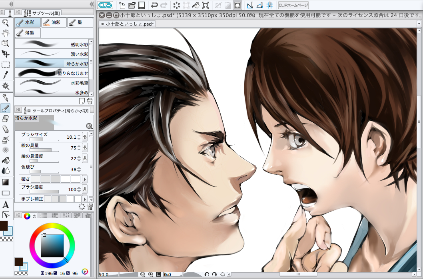Switch to the 水彩 brush group
The image size is (423, 279).
coord(28,23)
